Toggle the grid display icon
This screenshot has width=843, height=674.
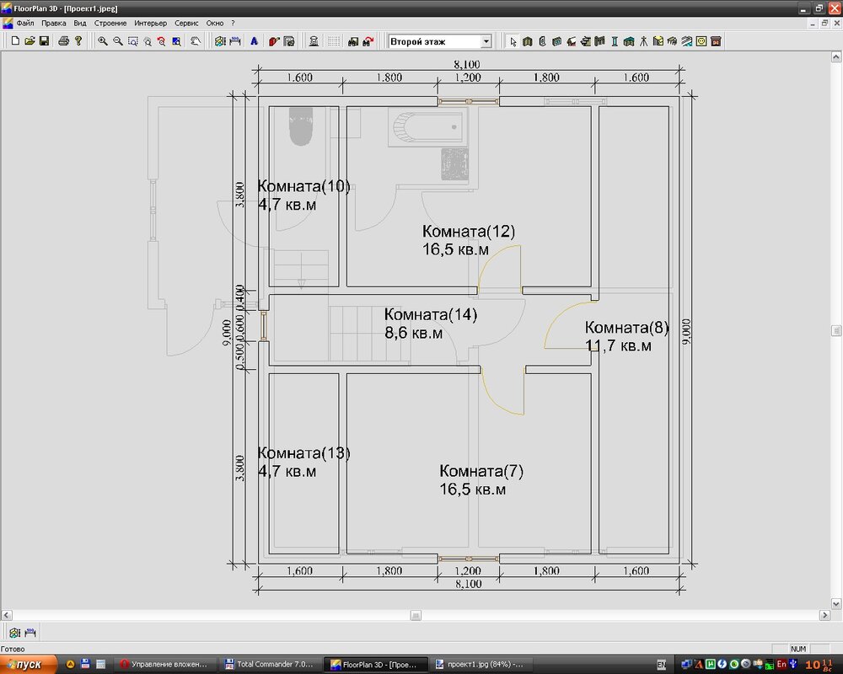(x=334, y=41)
